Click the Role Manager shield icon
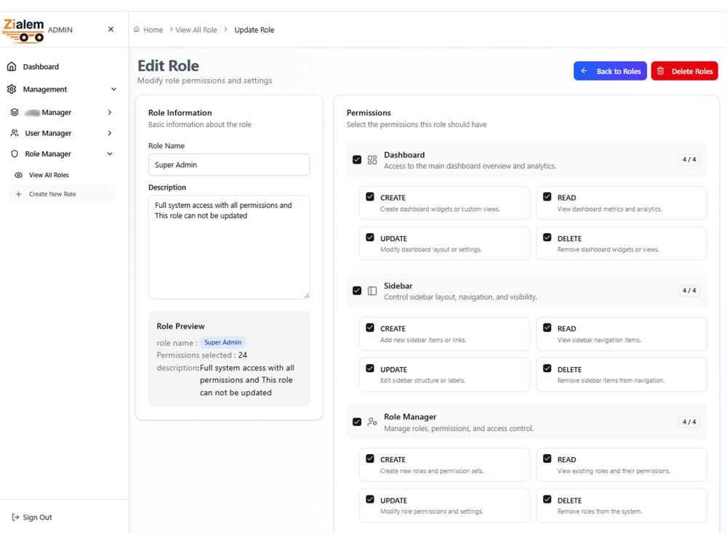The image size is (727, 545). [x=15, y=154]
